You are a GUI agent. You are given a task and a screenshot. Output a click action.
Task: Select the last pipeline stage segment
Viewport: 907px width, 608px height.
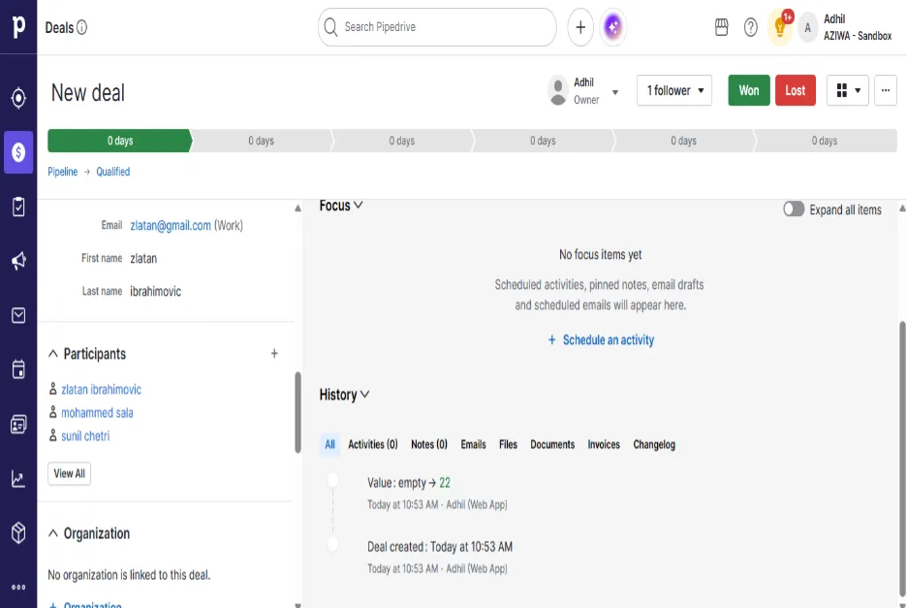click(826, 141)
